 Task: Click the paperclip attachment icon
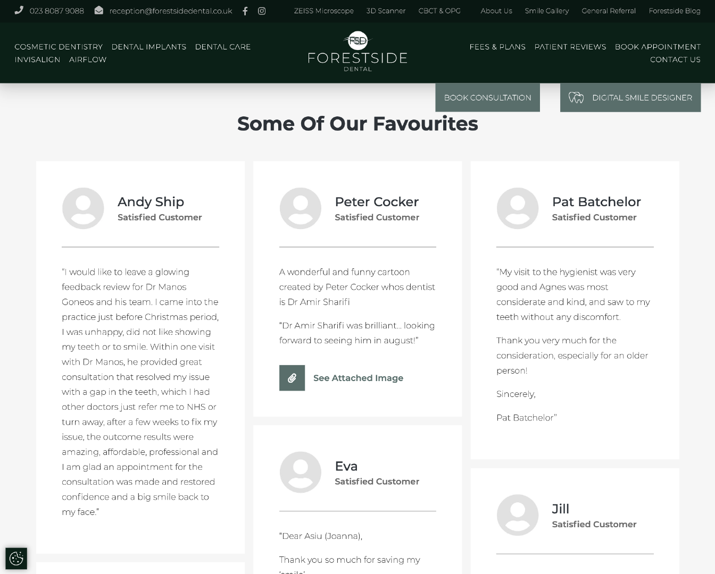[x=292, y=378]
